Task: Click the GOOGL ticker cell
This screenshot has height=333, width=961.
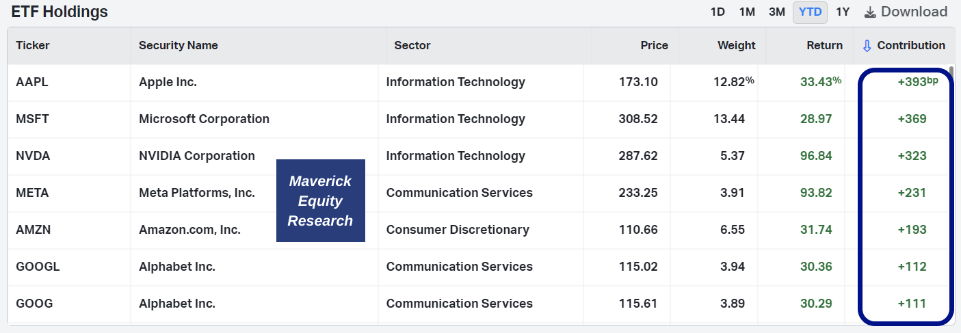Action: pos(38,267)
